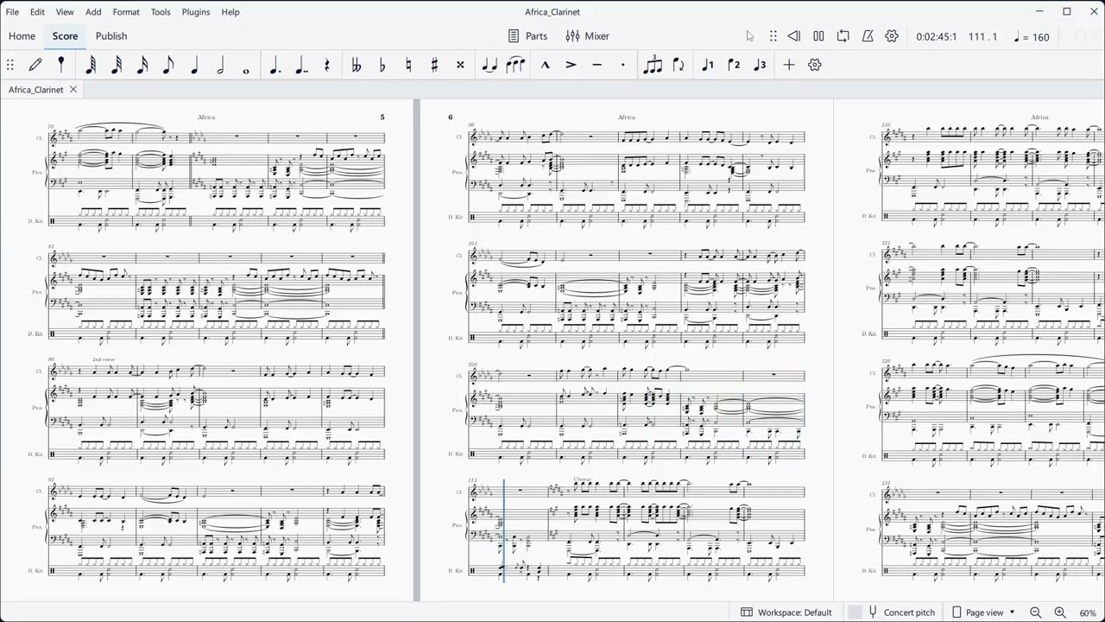Switch to voice 1

[x=708, y=65]
